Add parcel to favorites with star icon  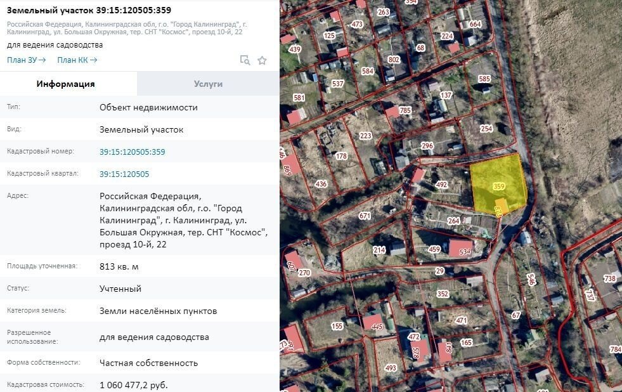click(x=262, y=60)
